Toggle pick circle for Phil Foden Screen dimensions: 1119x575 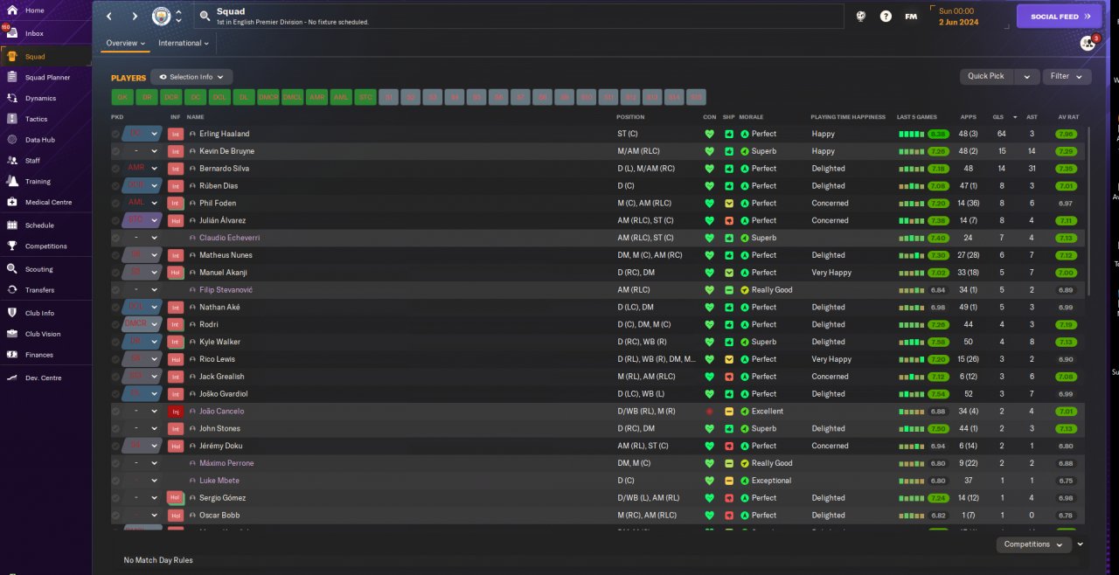115,204
